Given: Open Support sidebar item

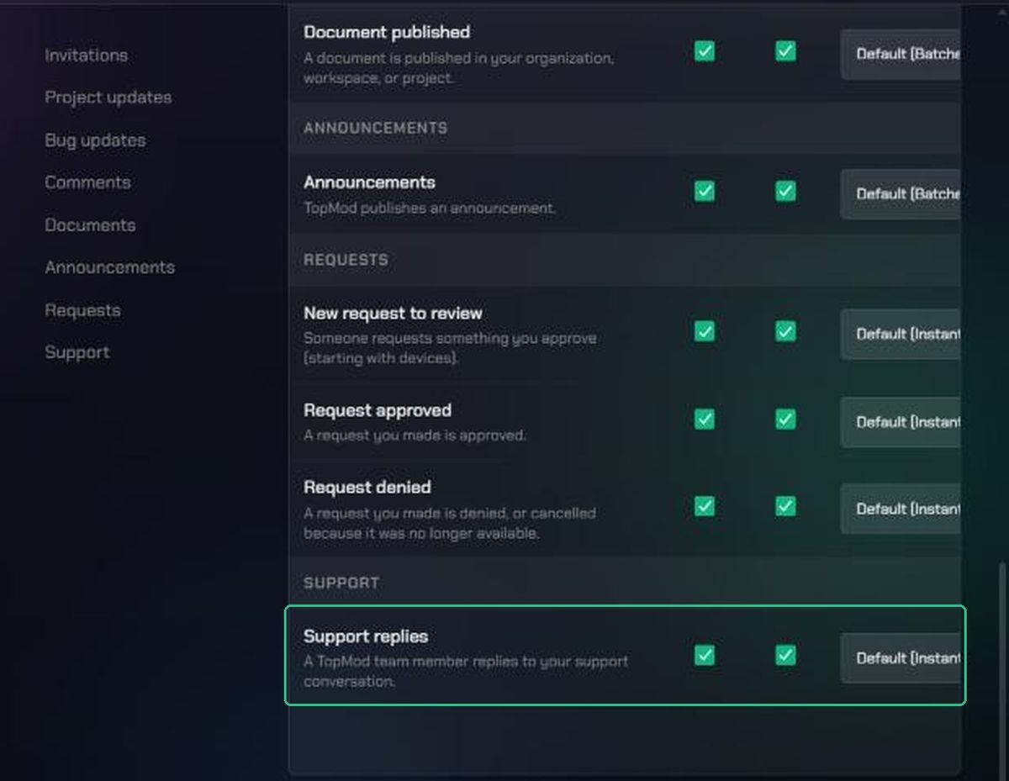Looking at the screenshot, I should [x=77, y=352].
